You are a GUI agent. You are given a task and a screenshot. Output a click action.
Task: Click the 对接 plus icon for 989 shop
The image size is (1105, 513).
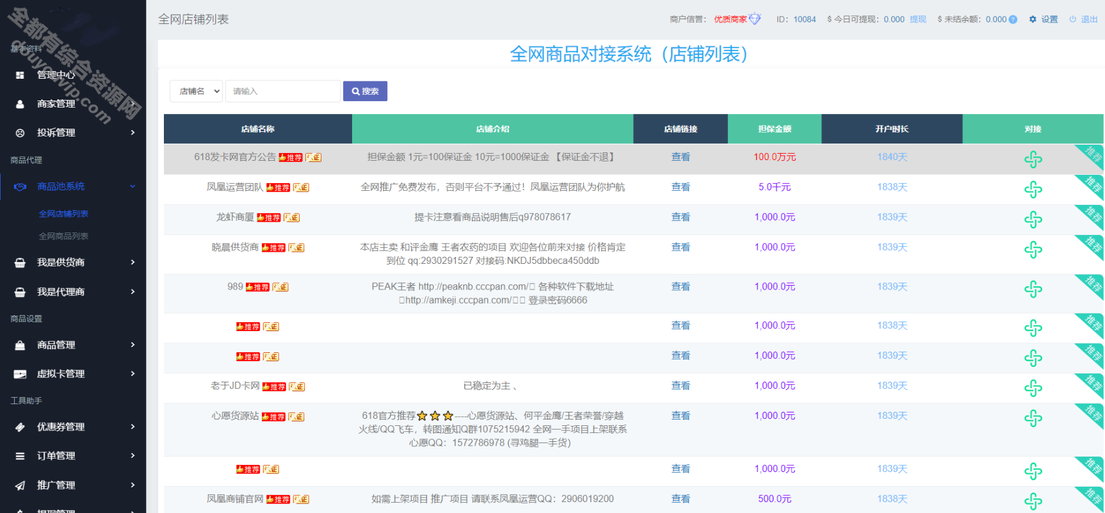pos(1033,289)
